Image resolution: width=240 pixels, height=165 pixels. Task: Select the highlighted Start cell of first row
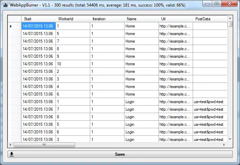[x=38, y=26]
